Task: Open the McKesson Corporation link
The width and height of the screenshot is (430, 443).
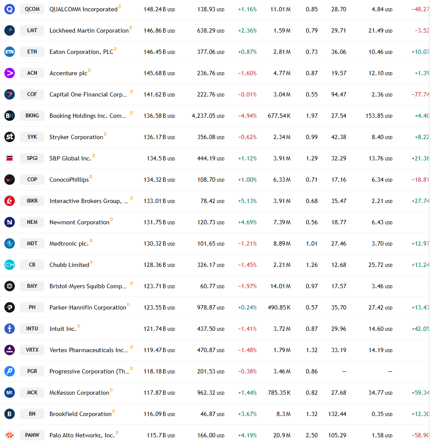Action: (x=80, y=393)
